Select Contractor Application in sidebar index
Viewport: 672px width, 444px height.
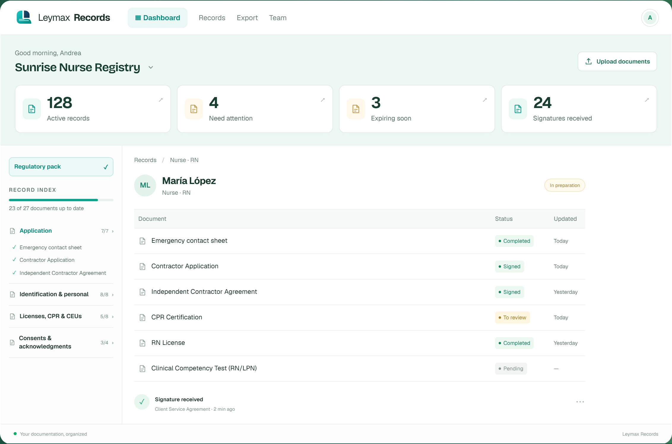pyautogui.click(x=47, y=260)
